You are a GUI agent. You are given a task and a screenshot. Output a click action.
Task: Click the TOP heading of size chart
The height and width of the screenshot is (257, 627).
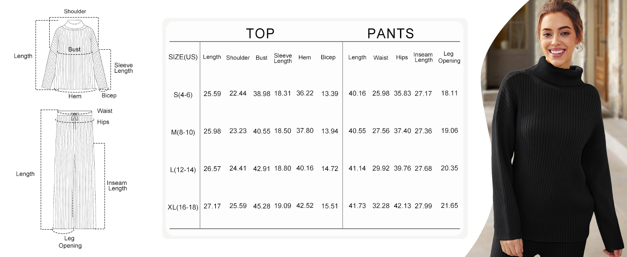(260, 33)
